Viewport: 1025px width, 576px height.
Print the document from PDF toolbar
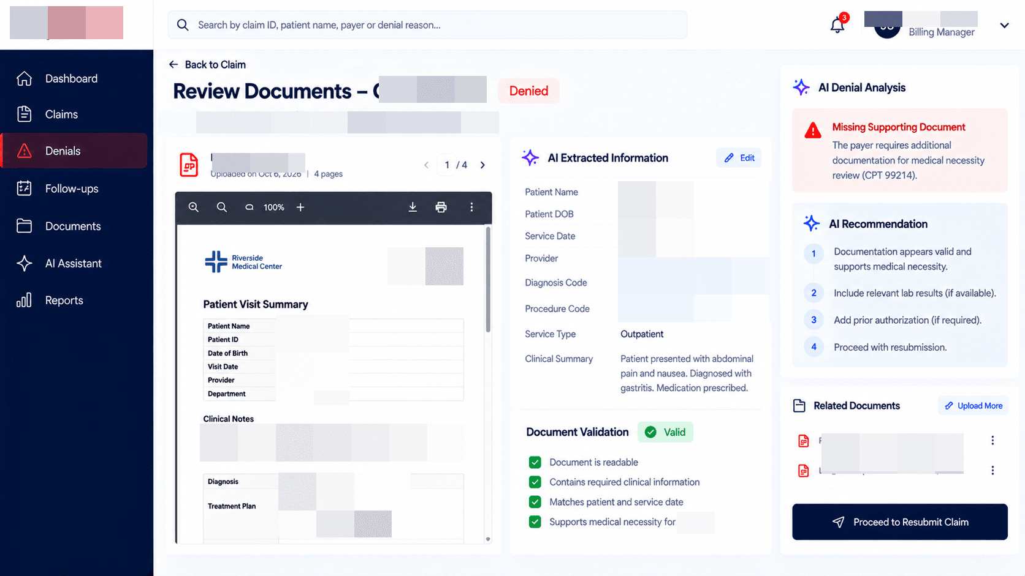pyautogui.click(x=441, y=208)
